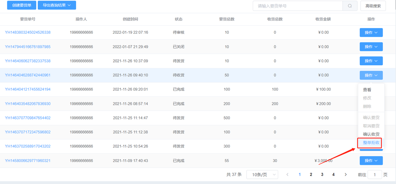Focus the 请输入要货单号 search field

298,6
